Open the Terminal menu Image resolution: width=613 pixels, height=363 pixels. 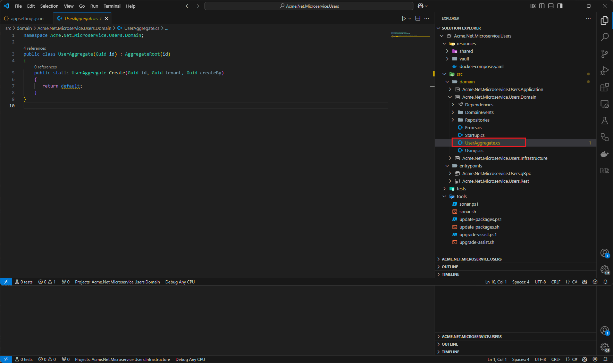[112, 6]
